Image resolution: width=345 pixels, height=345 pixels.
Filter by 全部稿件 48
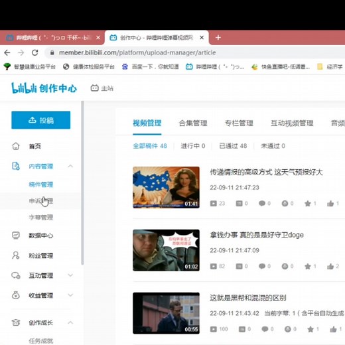point(150,146)
